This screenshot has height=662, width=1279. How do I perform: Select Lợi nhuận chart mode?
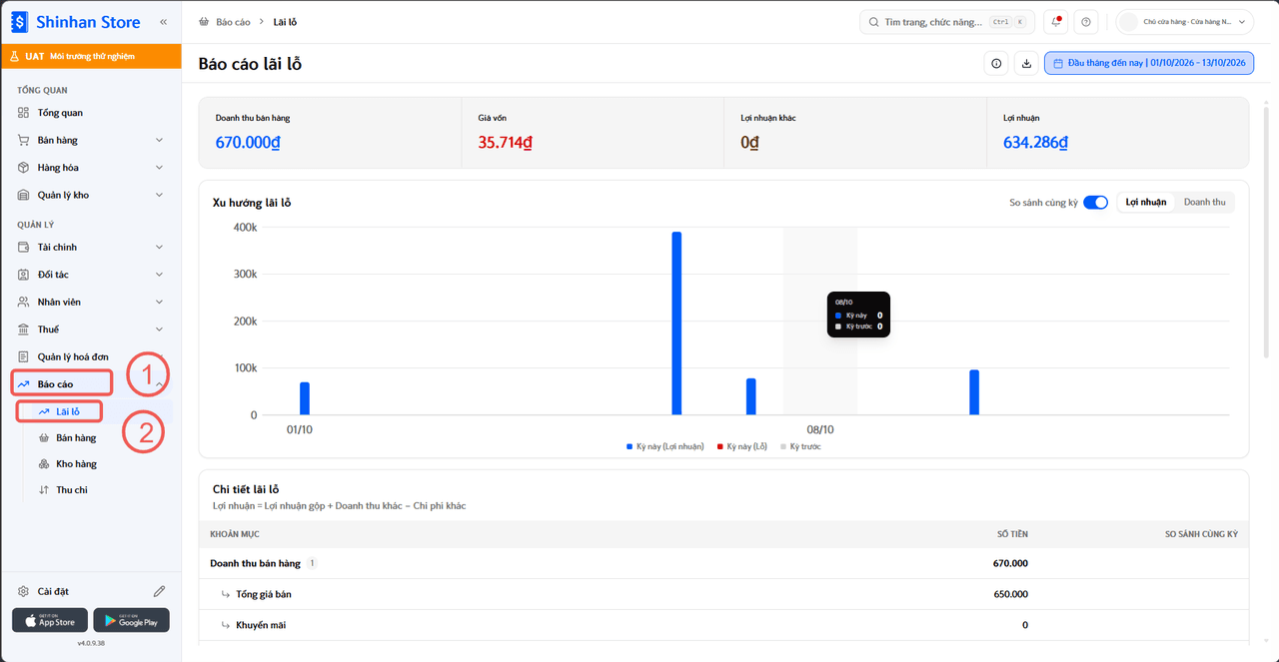click(1145, 203)
